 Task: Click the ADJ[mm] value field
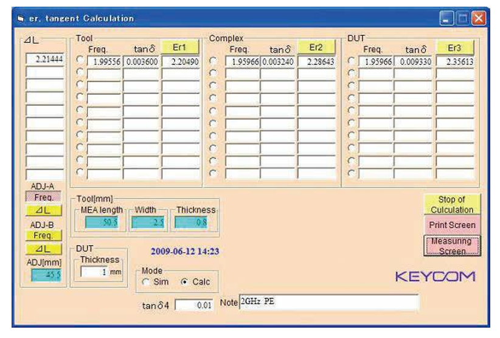pyautogui.click(x=46, y=275)
